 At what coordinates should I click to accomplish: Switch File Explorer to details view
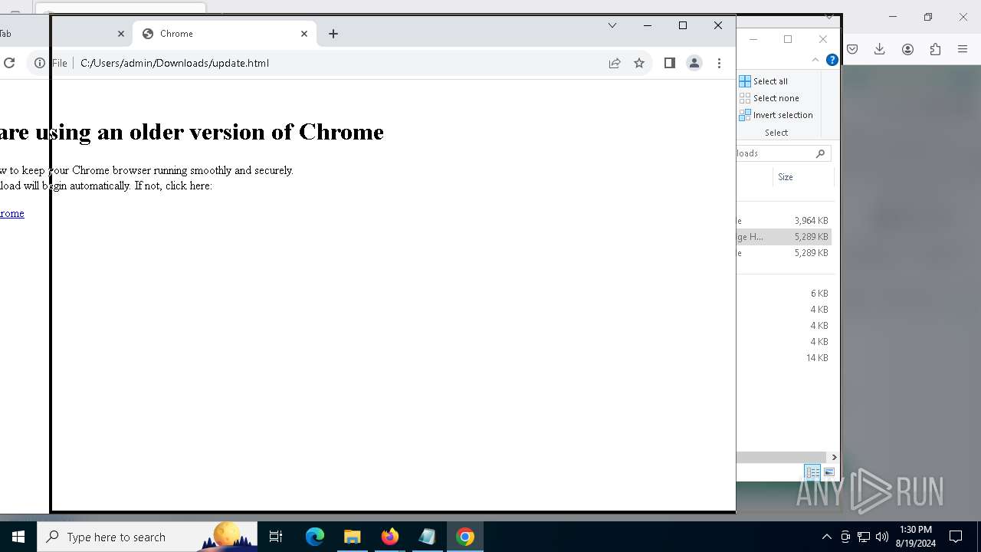click(x=812, y=472)
